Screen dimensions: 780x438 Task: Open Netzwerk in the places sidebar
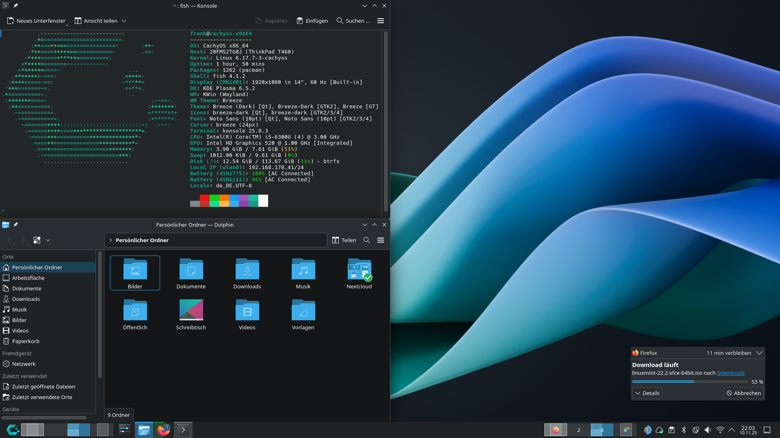coord(48,364)
